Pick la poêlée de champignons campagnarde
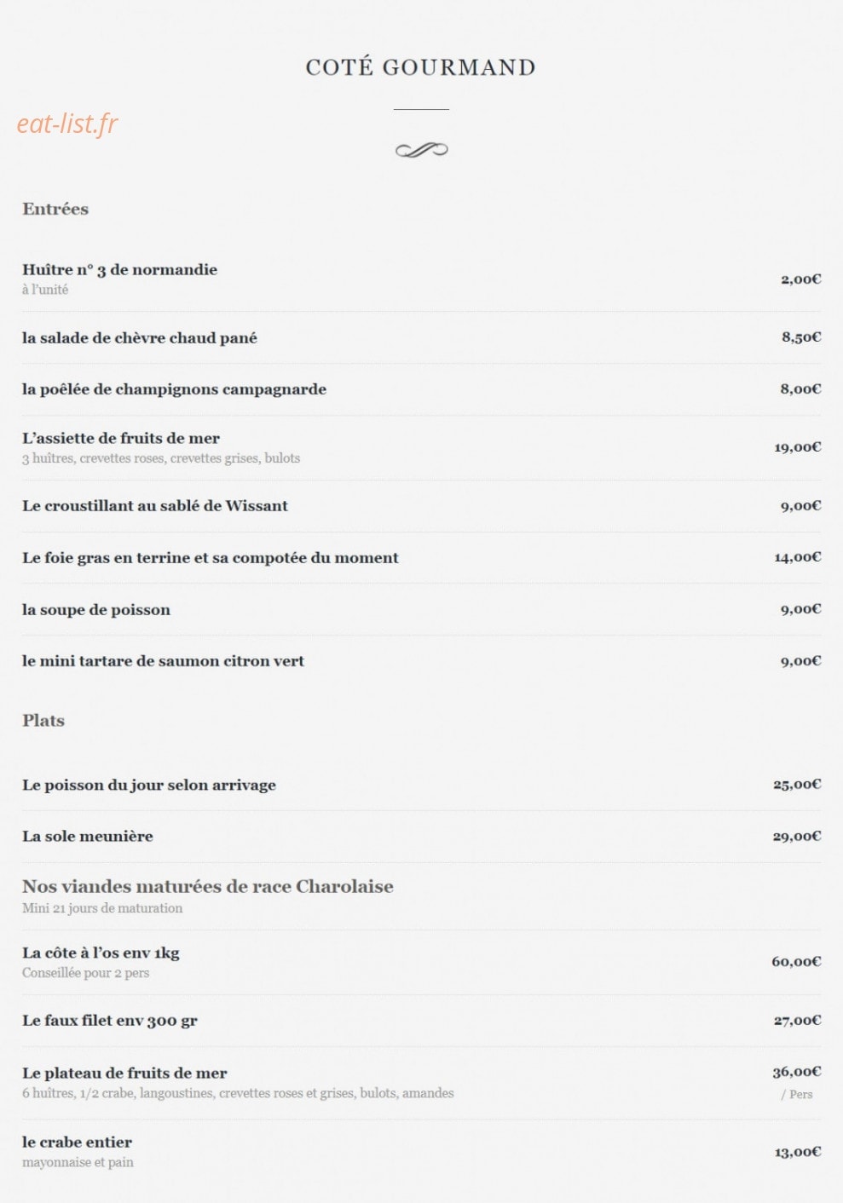The image size is (843, 1203). 174,389
